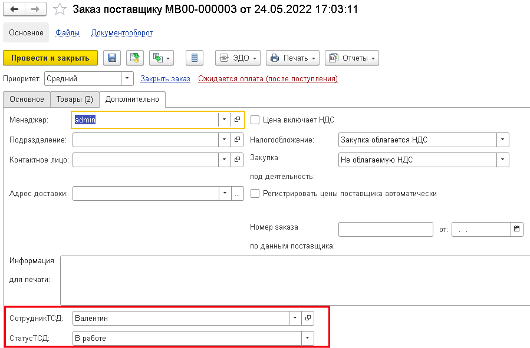Open the document movements report list icon

point(195,58)
